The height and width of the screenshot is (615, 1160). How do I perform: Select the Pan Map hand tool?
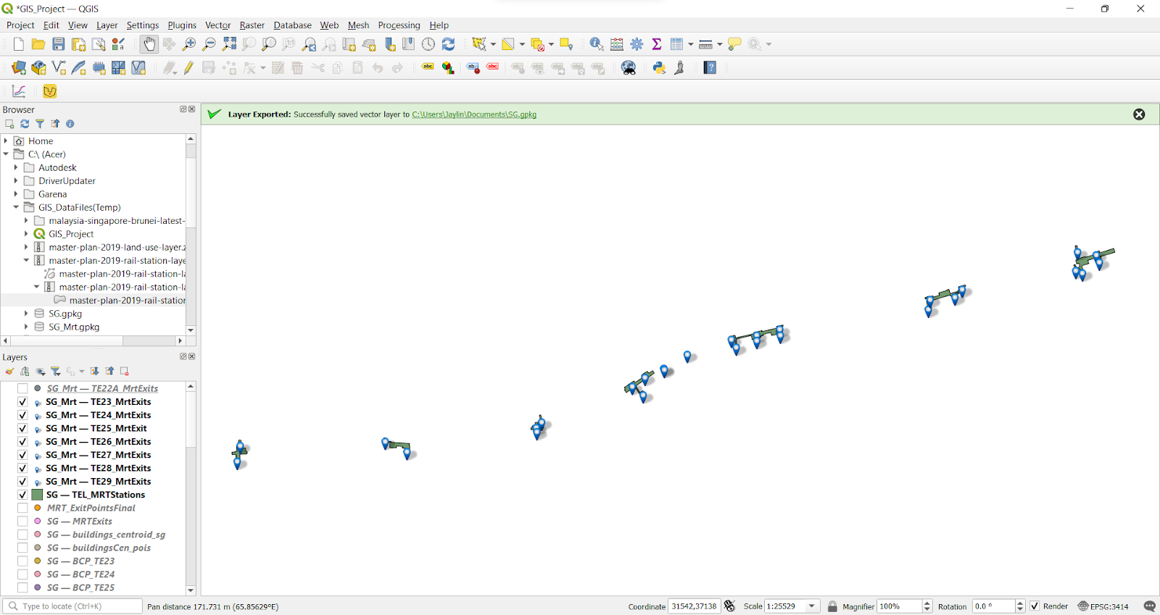point(149,44)
